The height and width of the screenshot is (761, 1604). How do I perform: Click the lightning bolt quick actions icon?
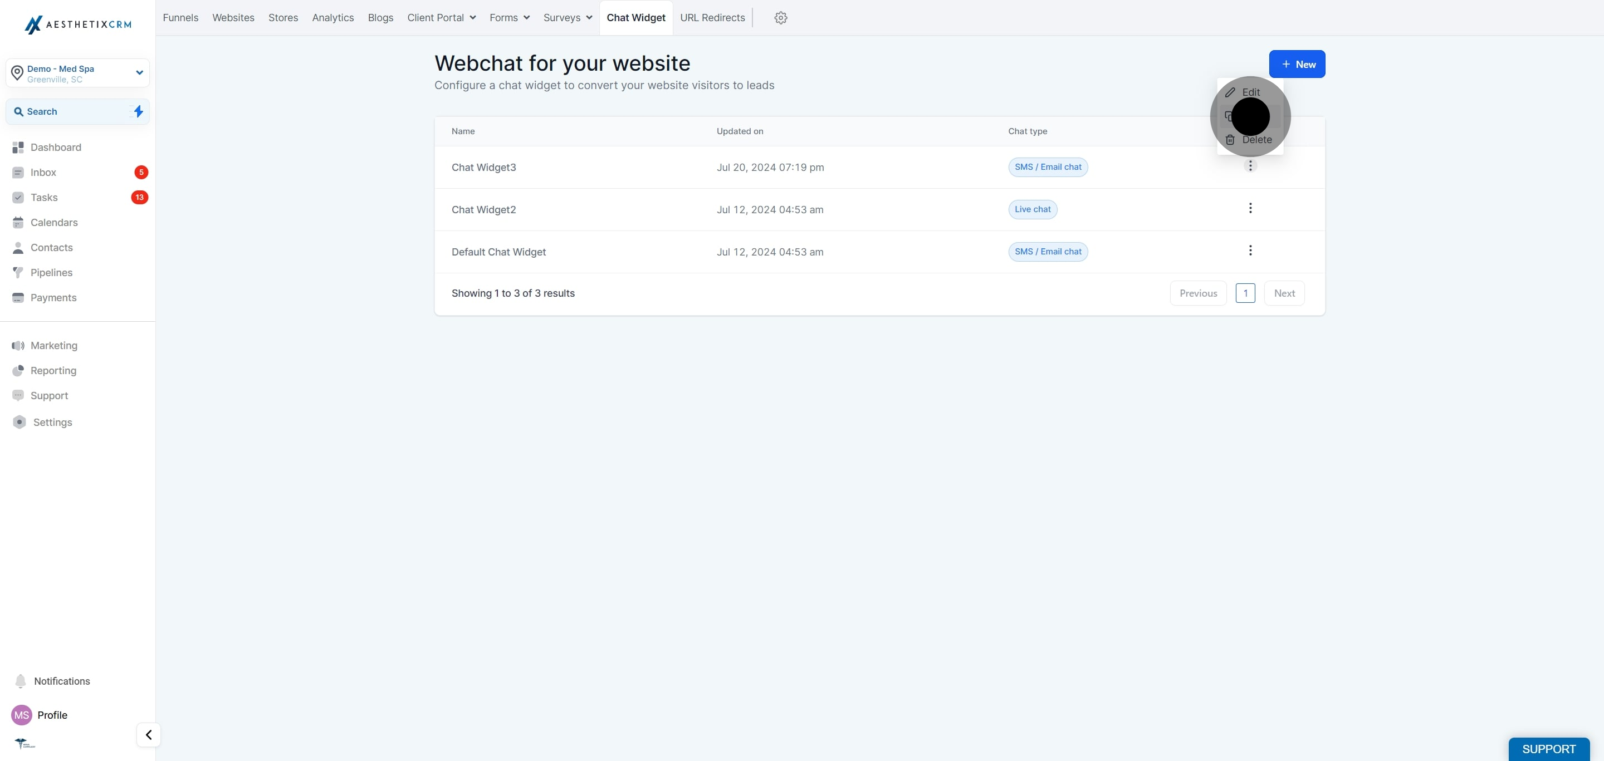[138, 111]
